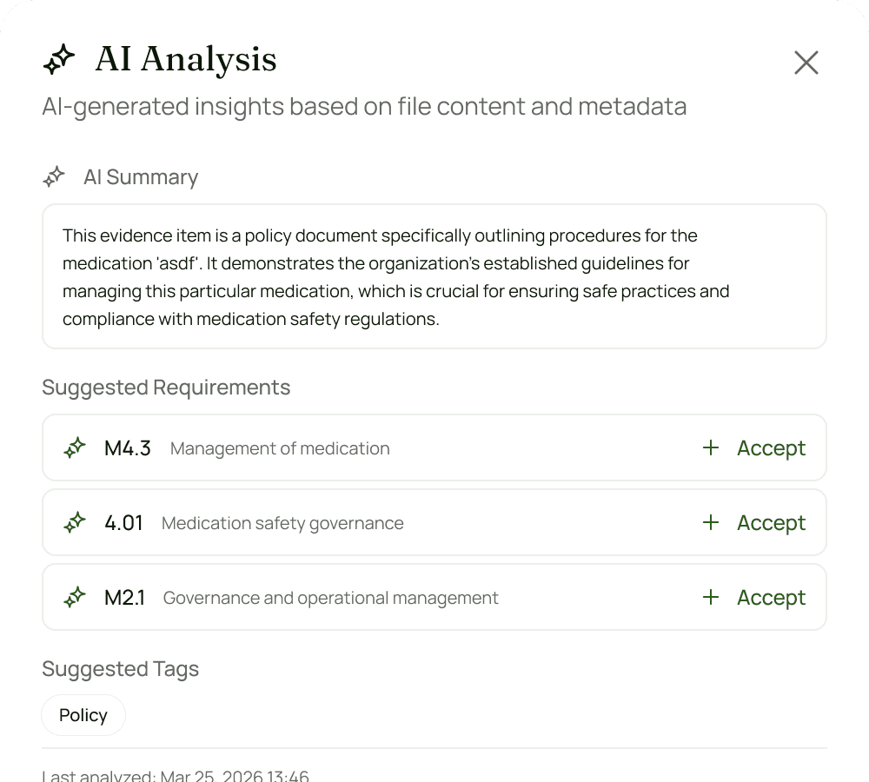This screenshot has height=782, width=869.
Task: Click inside the AI Summary text box
Action: (434, 276)
